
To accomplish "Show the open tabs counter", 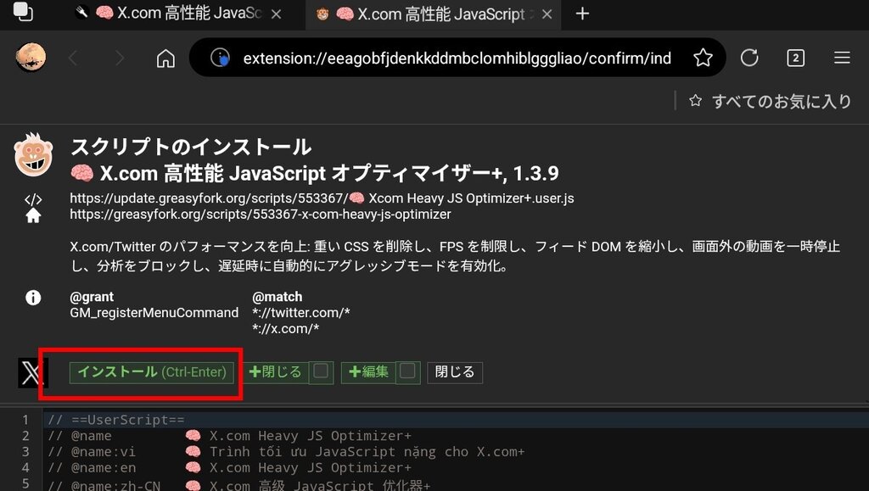I will 795,58.
